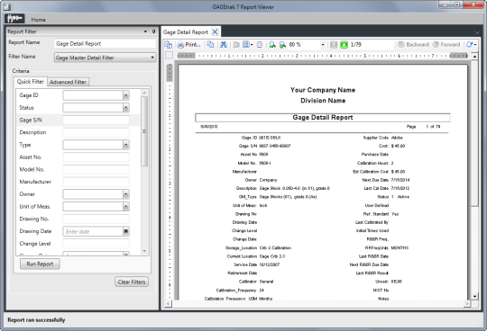Image resolution: width=487 pixels, height=331 pixels.
Task: Click the Drawing No. input field
Action: pos(96,219)
